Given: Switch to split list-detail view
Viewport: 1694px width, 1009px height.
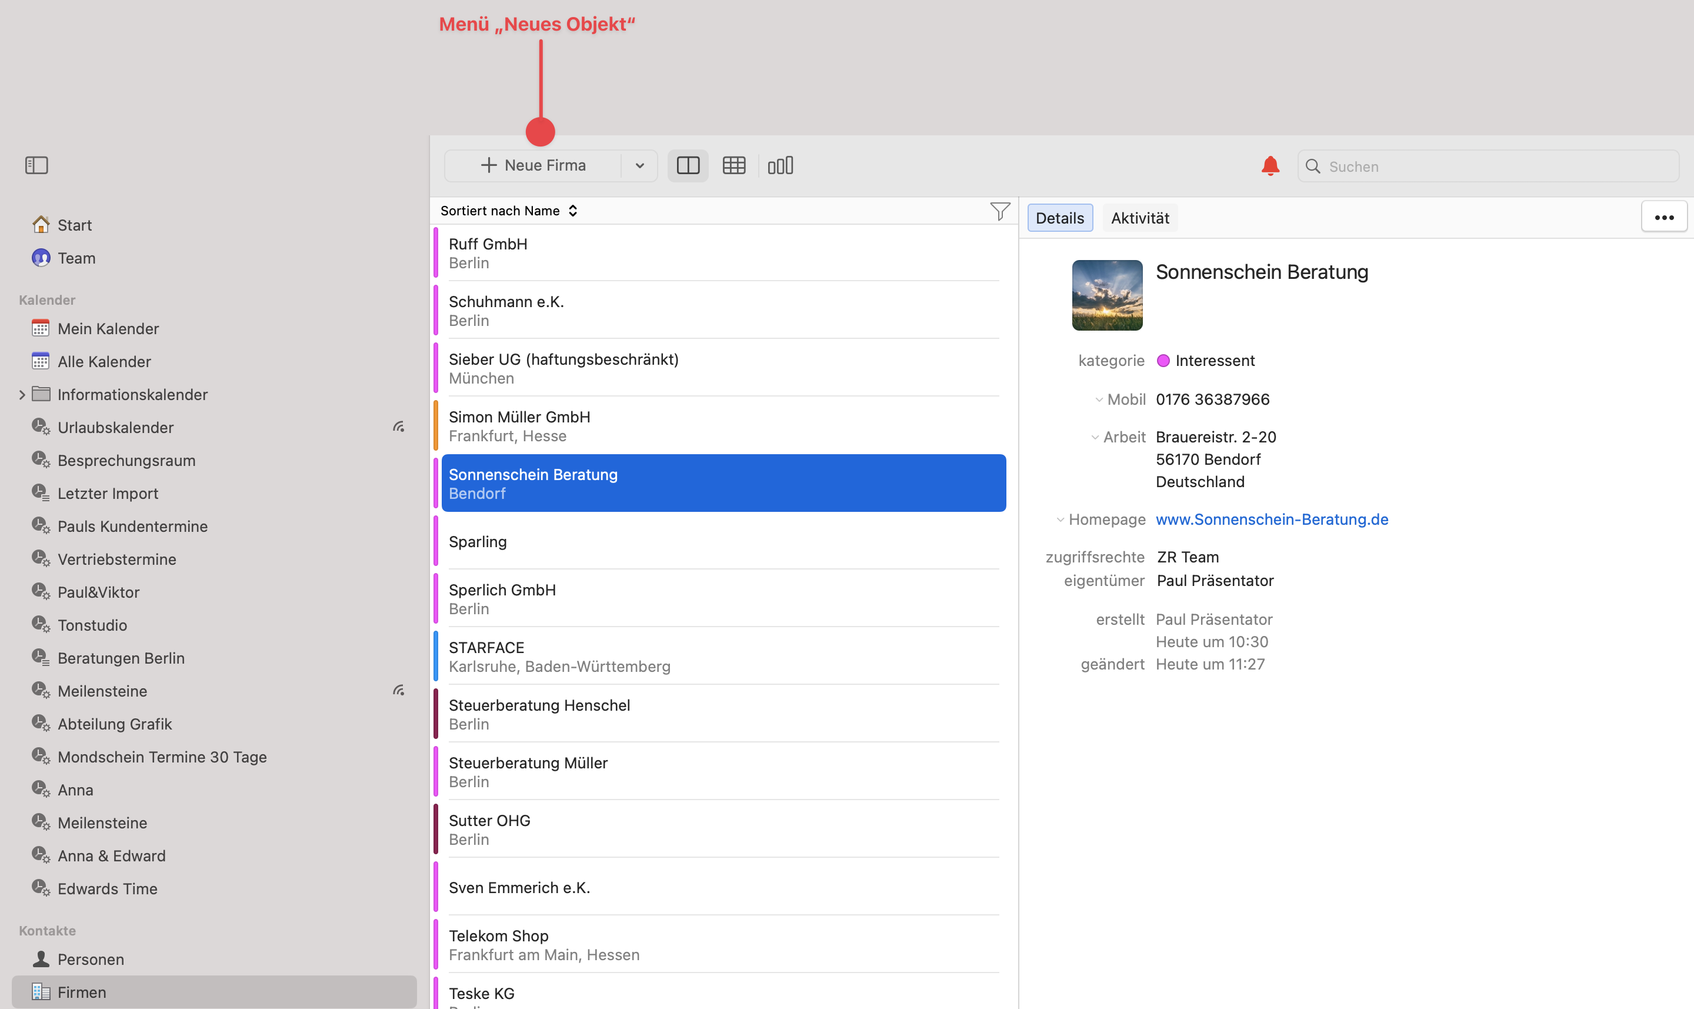Looking at the screenshot, I should pyautogui.click(x=688, y=165).
